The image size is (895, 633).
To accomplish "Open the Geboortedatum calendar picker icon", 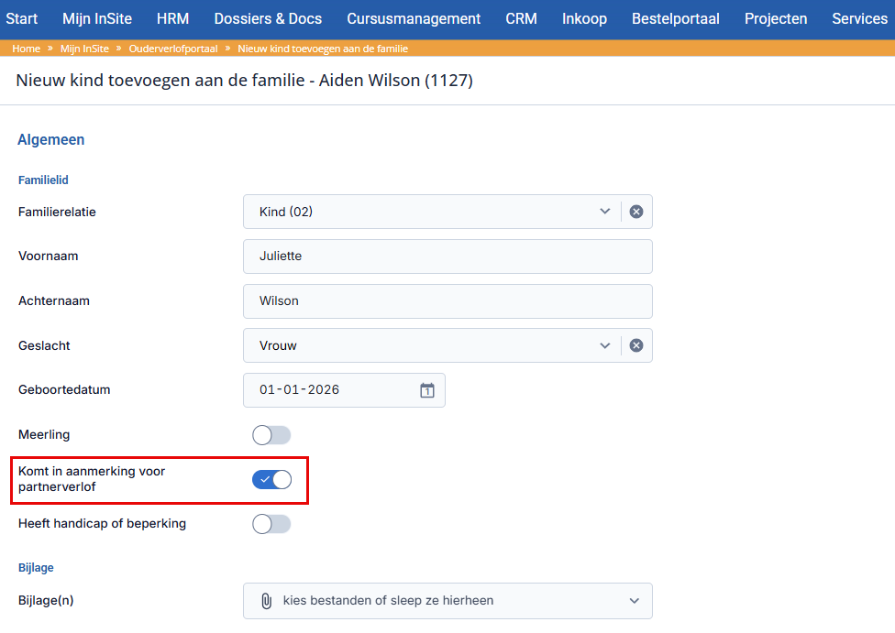I will coord(427,390).
